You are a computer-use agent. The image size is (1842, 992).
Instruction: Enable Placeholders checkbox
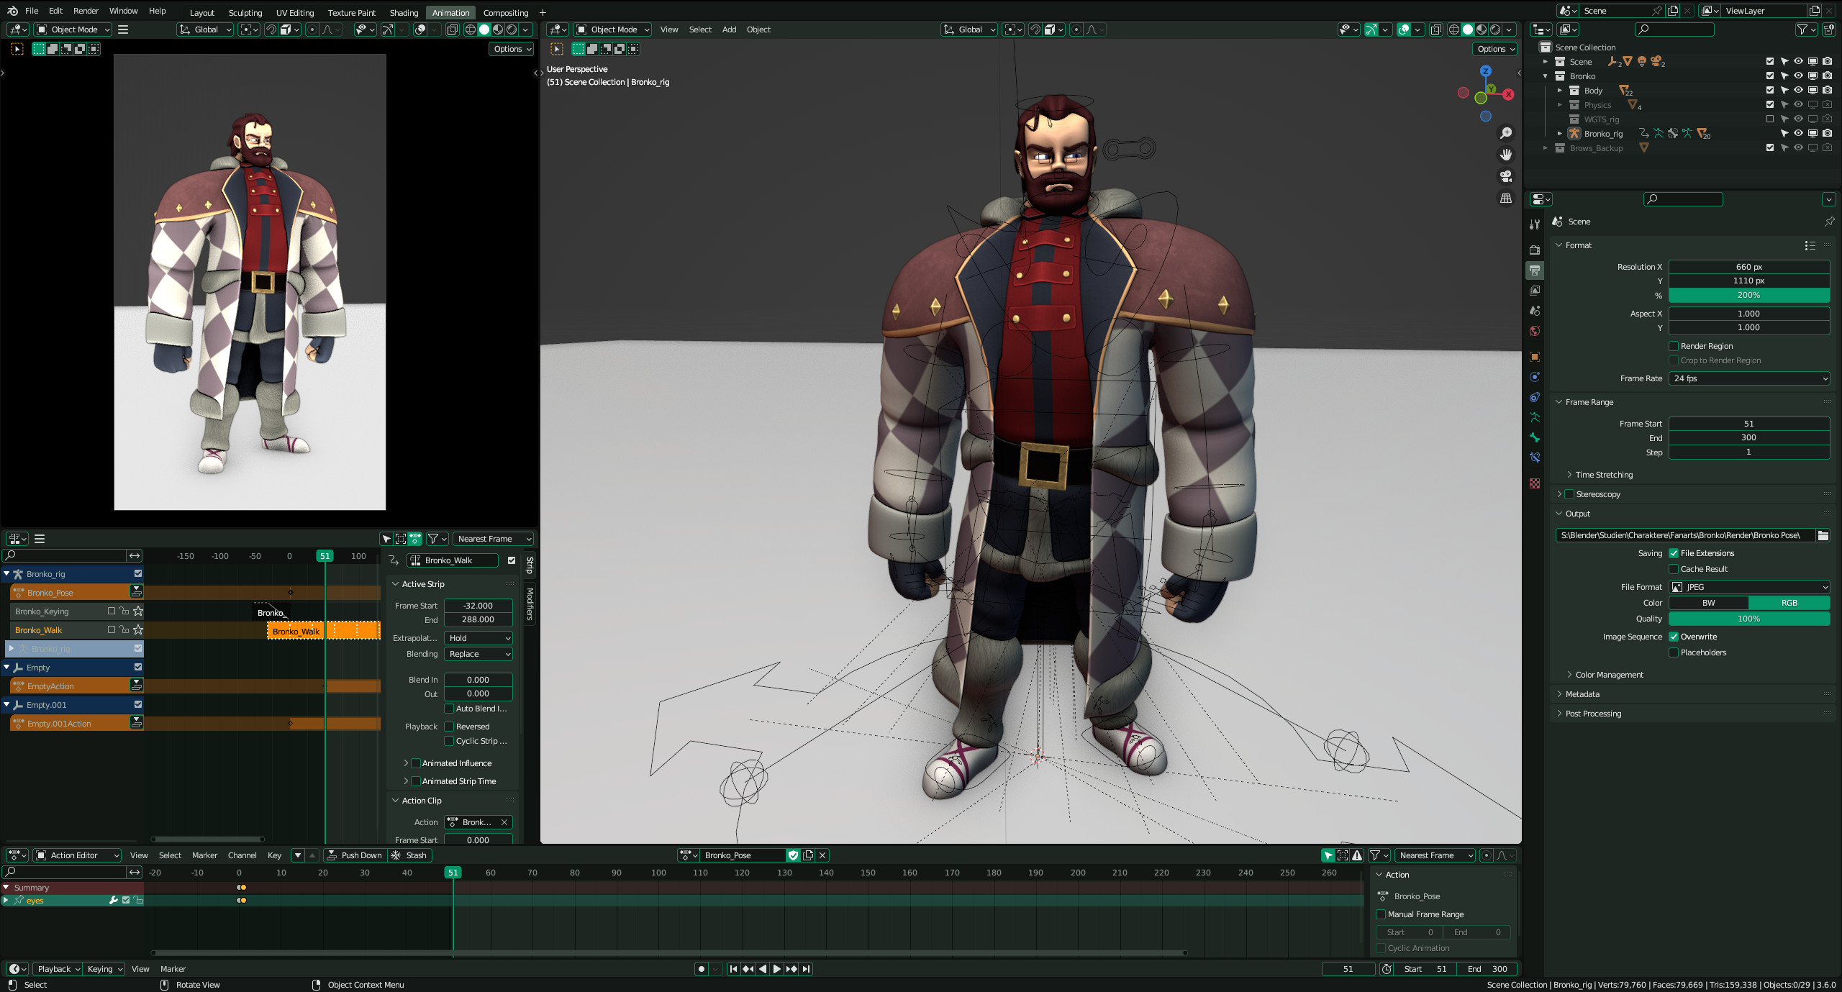(x=1674, y=652)
